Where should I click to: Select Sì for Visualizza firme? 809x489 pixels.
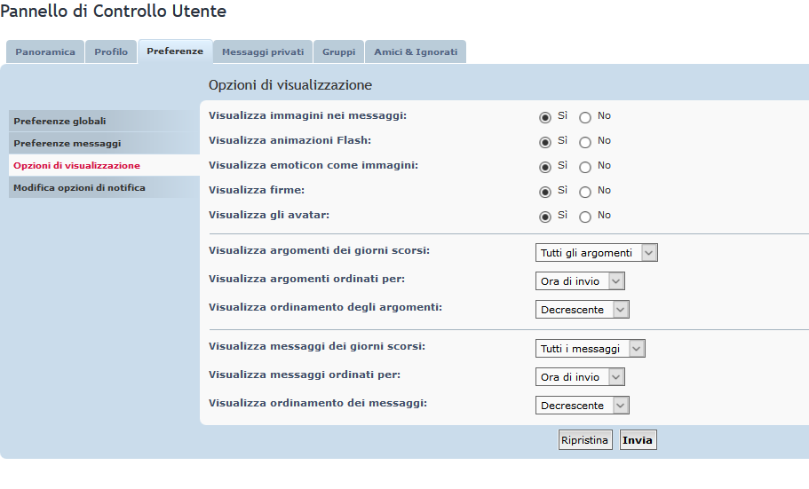[x=545, y=192]
